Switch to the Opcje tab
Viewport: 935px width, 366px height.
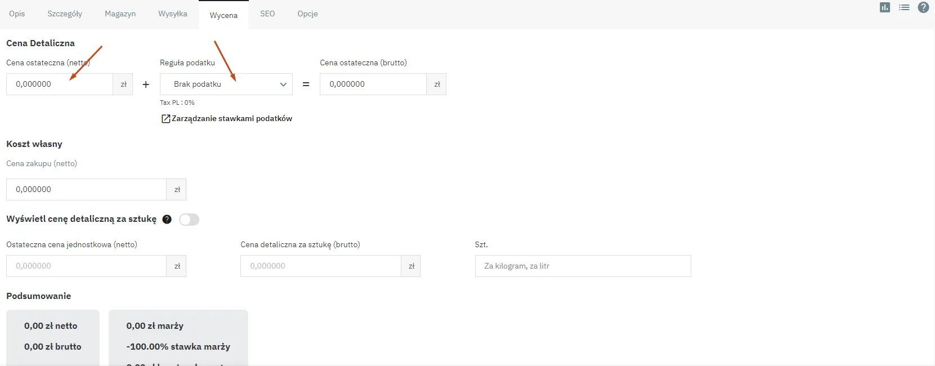(307, 14)
